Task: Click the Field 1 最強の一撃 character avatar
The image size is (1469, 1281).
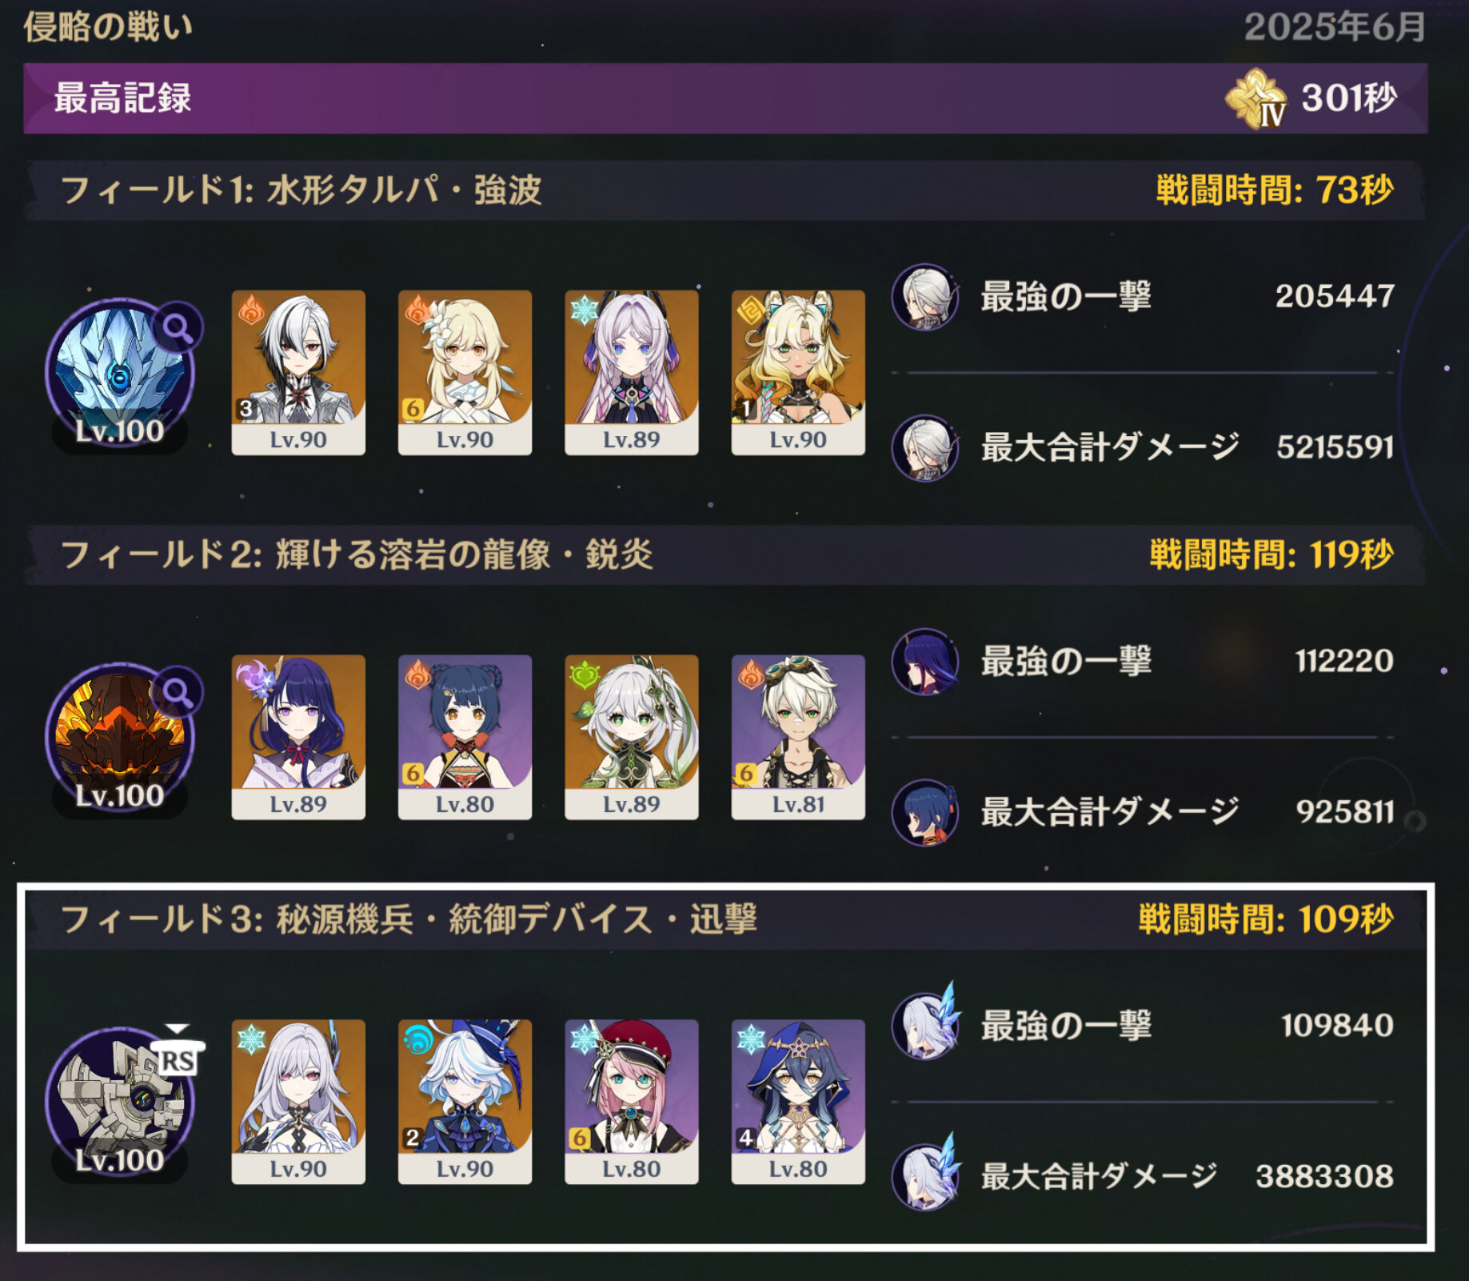Action: pos(925,297)
